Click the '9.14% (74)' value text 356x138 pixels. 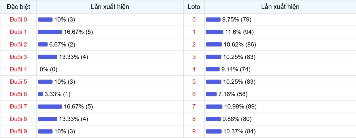pyautogui.click(x=236, y=69)
